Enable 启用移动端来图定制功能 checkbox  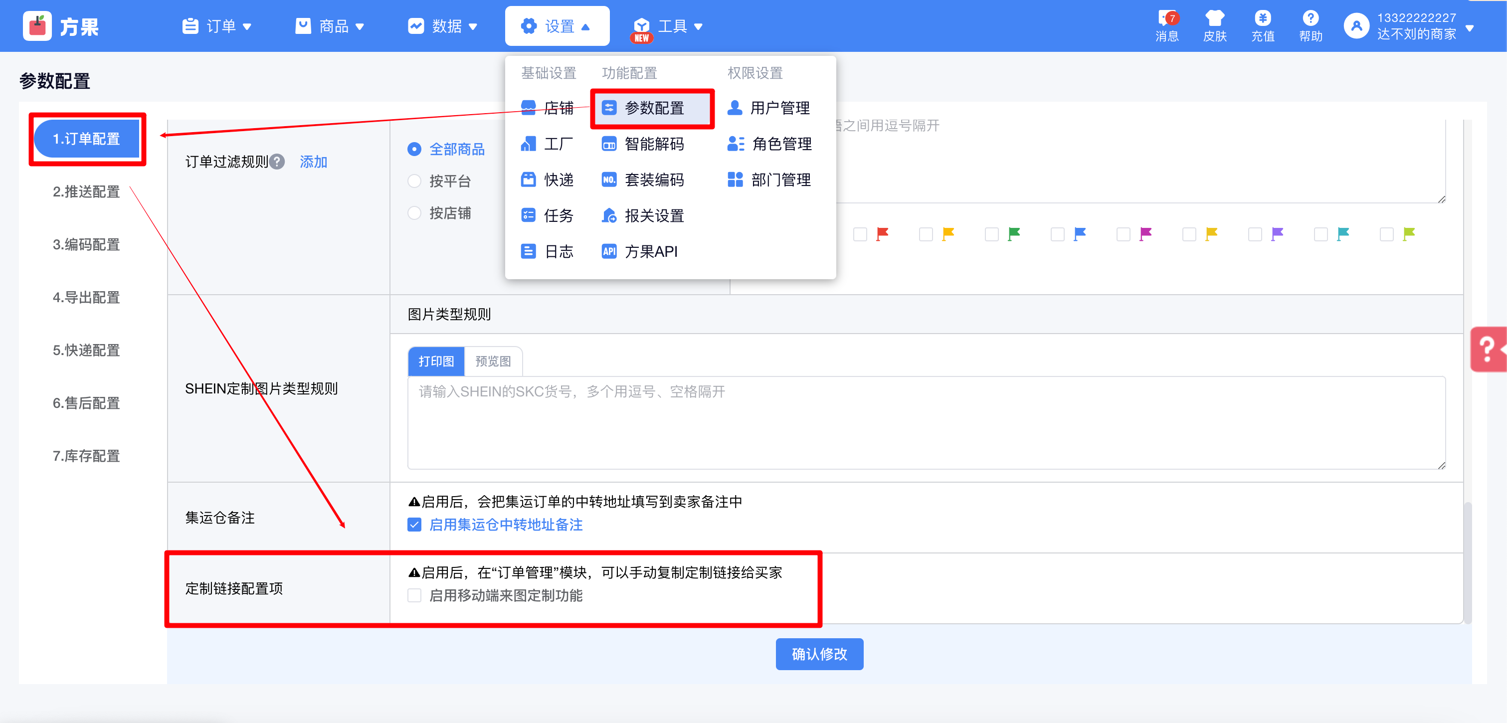click(x=414, y=595)
